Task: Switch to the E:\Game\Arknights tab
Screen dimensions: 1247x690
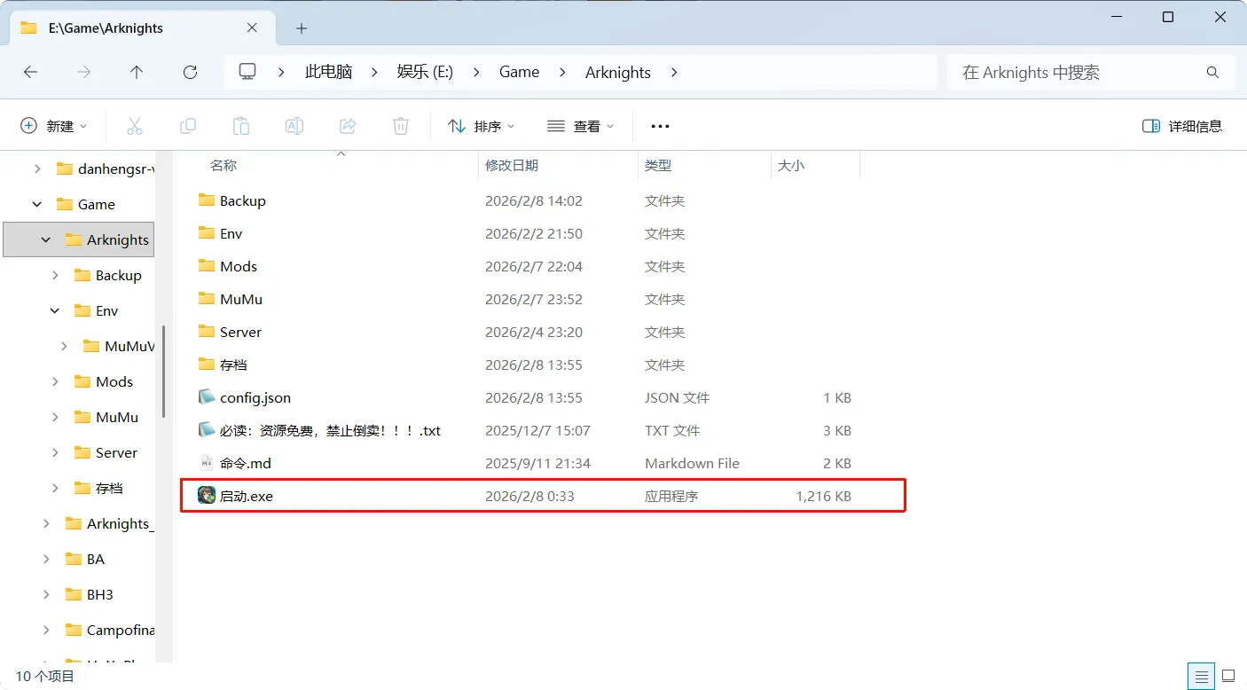Action: point(106,27)
